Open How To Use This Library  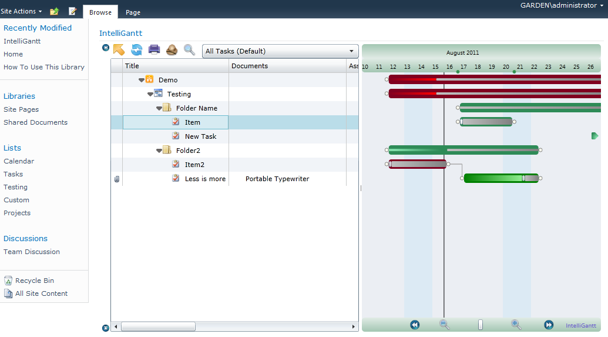coord(44,67)
